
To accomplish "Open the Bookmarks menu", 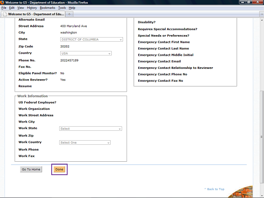I will 47,8.
